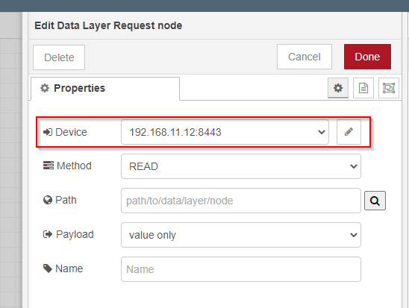The height and width of the screenshot is (308, 409).
Task: Click the Cancel button
Action: [x=305, y=57]
